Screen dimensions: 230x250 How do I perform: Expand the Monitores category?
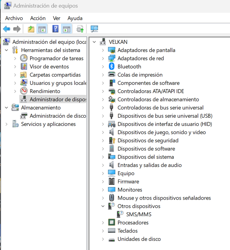coord(103,190)
